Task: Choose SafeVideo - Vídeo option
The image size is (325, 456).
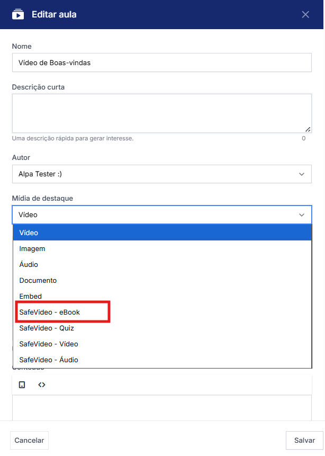Action: (x=161, y=344)
